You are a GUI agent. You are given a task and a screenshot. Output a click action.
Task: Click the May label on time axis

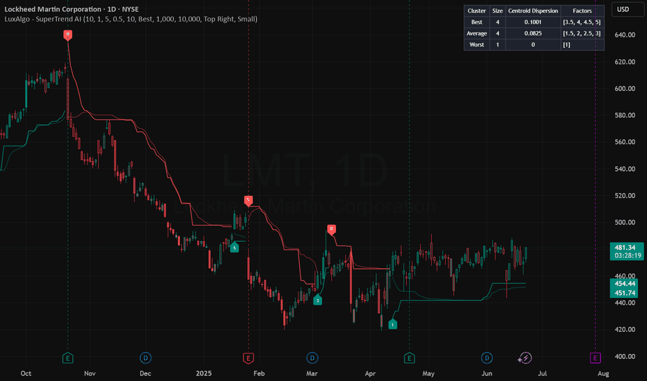pos(428,373)
